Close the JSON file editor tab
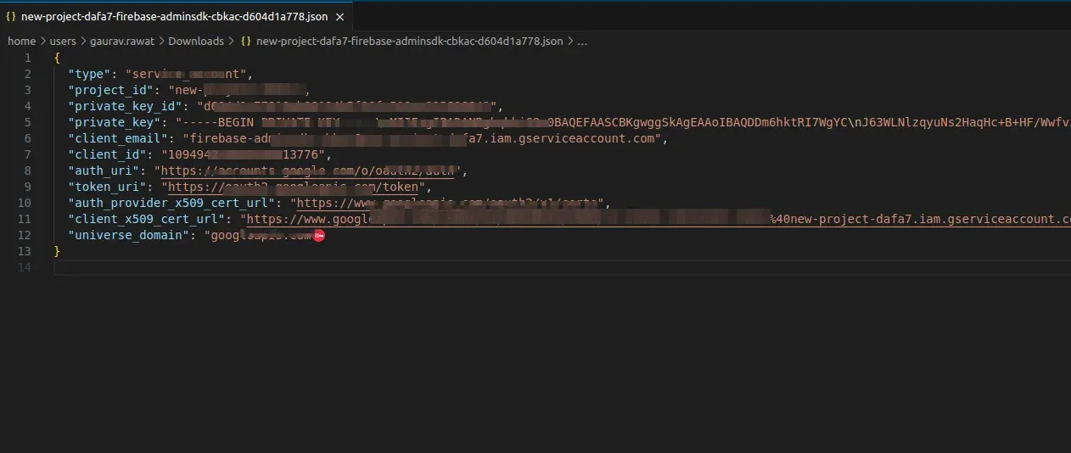Image resolution: width=1071 pixels, height=453 pixels. (340, 17)
